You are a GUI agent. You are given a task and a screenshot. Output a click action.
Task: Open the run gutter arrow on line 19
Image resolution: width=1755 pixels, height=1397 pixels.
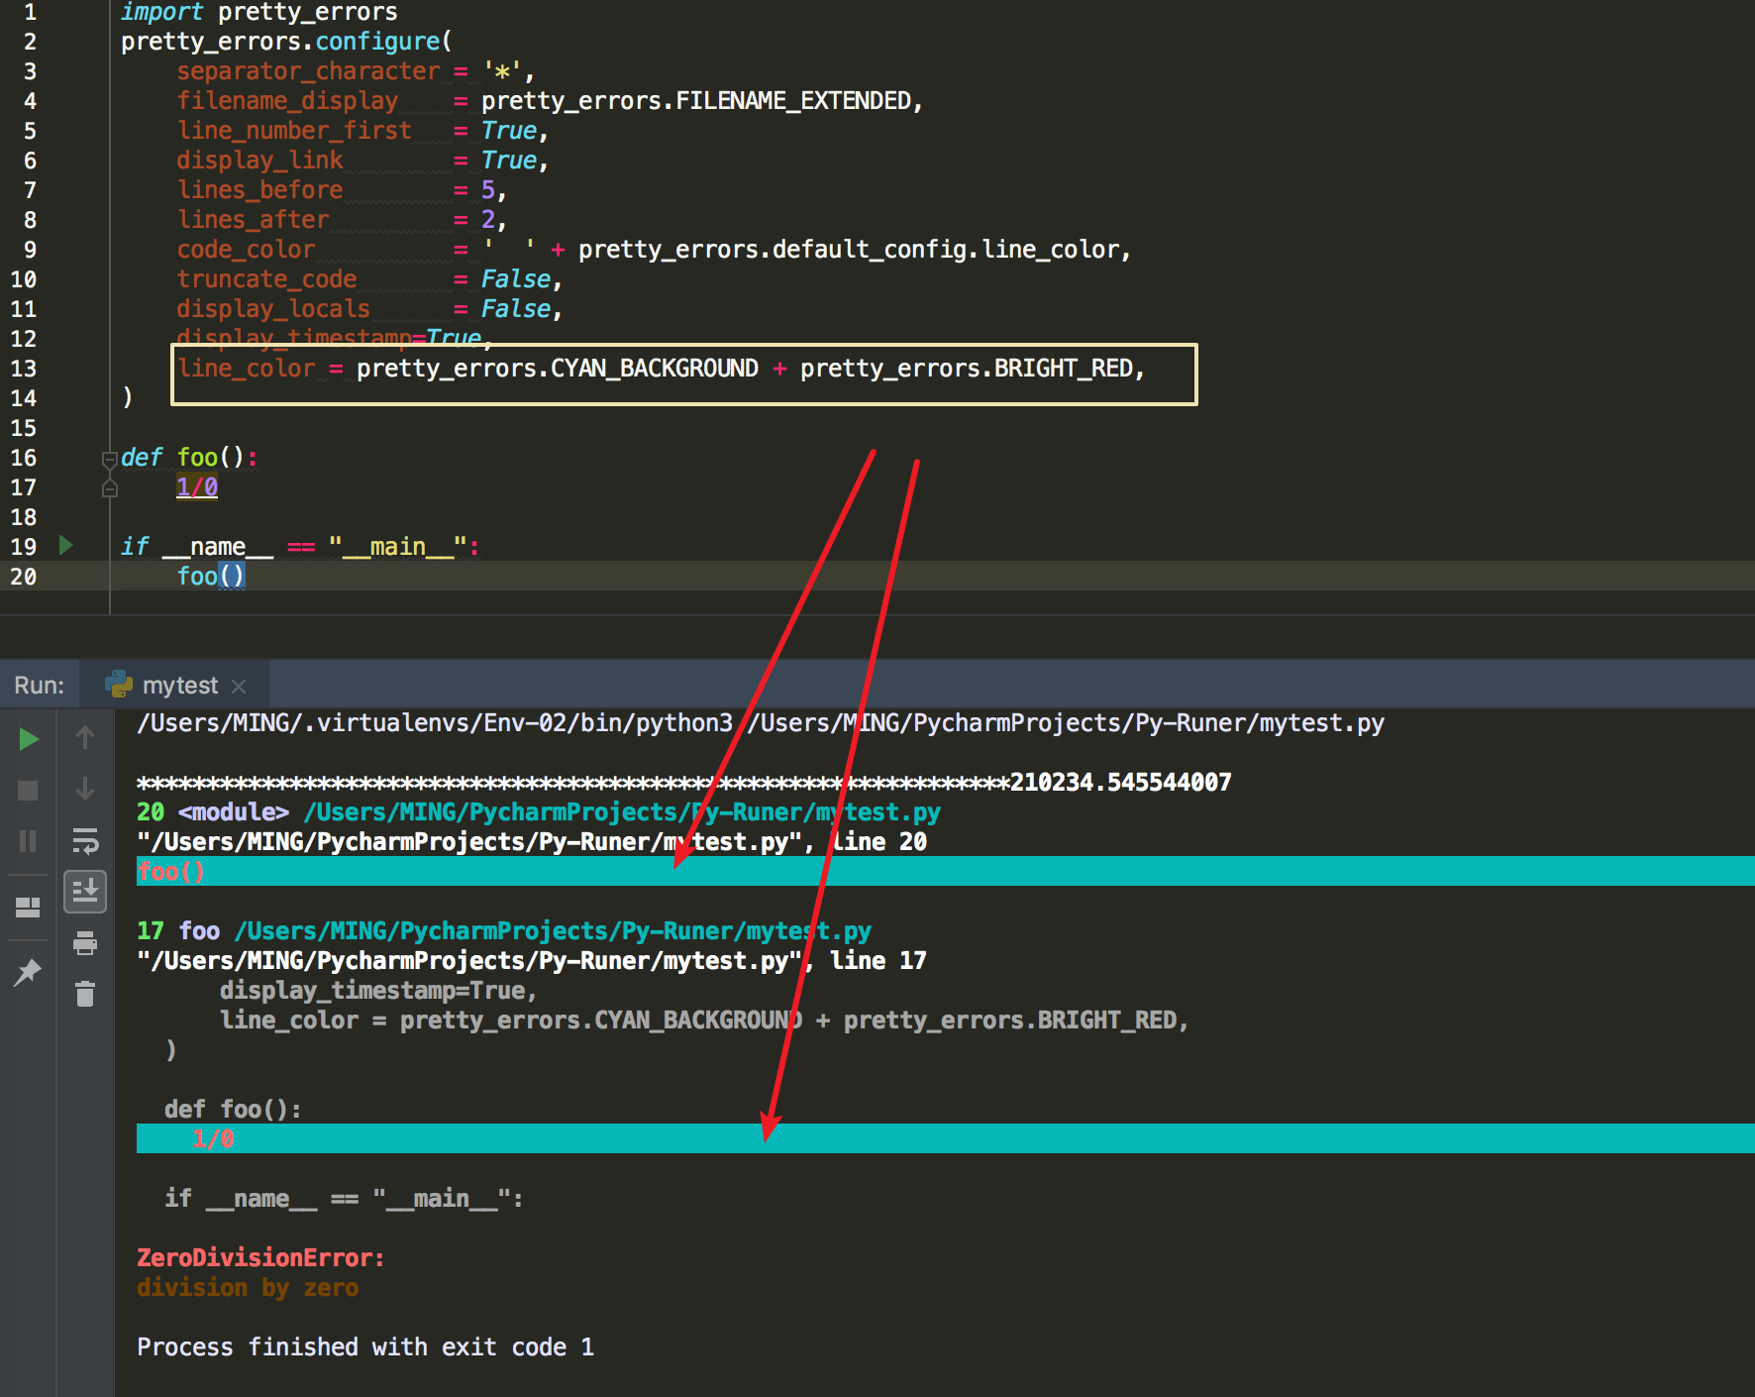[x=66, y=545]
